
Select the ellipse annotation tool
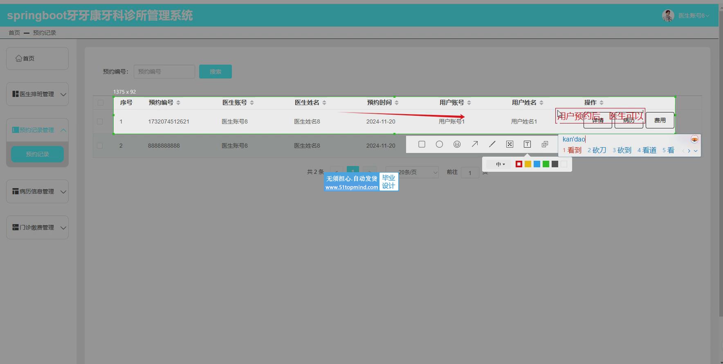click(439, 144)
